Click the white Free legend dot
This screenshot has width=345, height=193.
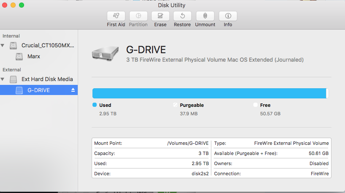point(255,105)
